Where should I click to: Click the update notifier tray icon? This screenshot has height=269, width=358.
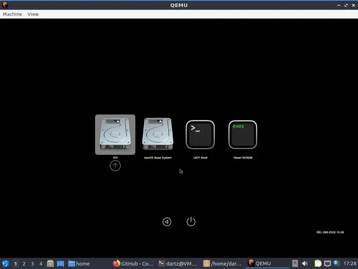point(336,263)
